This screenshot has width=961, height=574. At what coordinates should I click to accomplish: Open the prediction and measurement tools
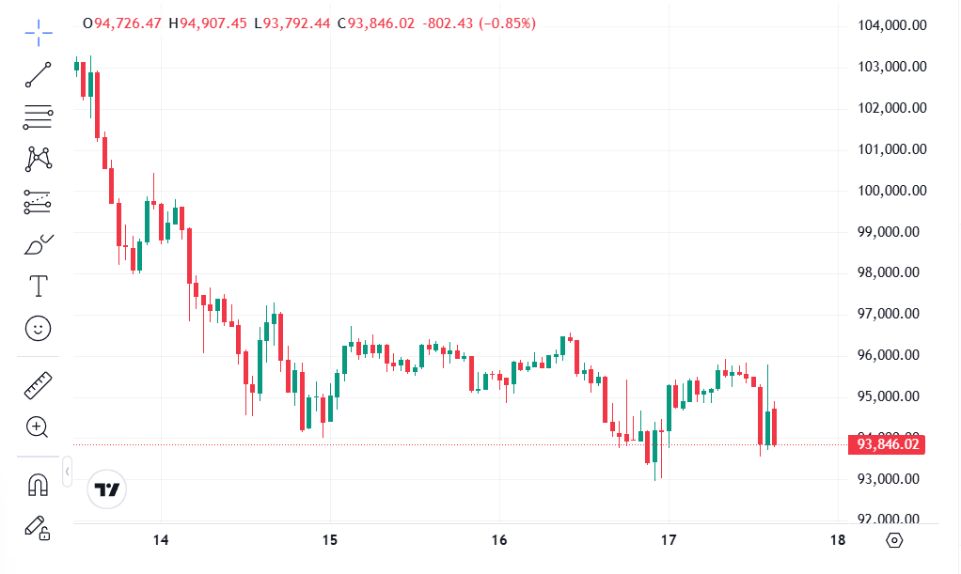click(x=38, y=202)
